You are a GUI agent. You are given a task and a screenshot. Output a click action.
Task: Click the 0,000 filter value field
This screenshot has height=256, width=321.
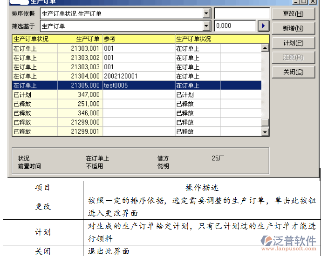coord(234,26)
